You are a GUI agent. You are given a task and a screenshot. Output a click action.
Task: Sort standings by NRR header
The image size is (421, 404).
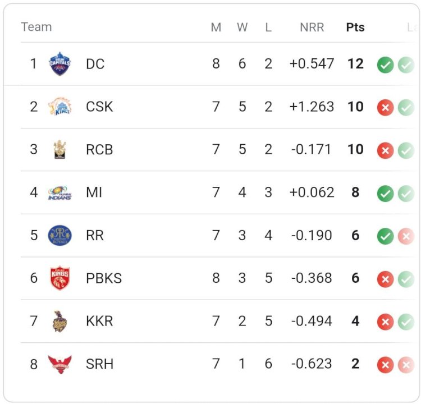point(312,27)
